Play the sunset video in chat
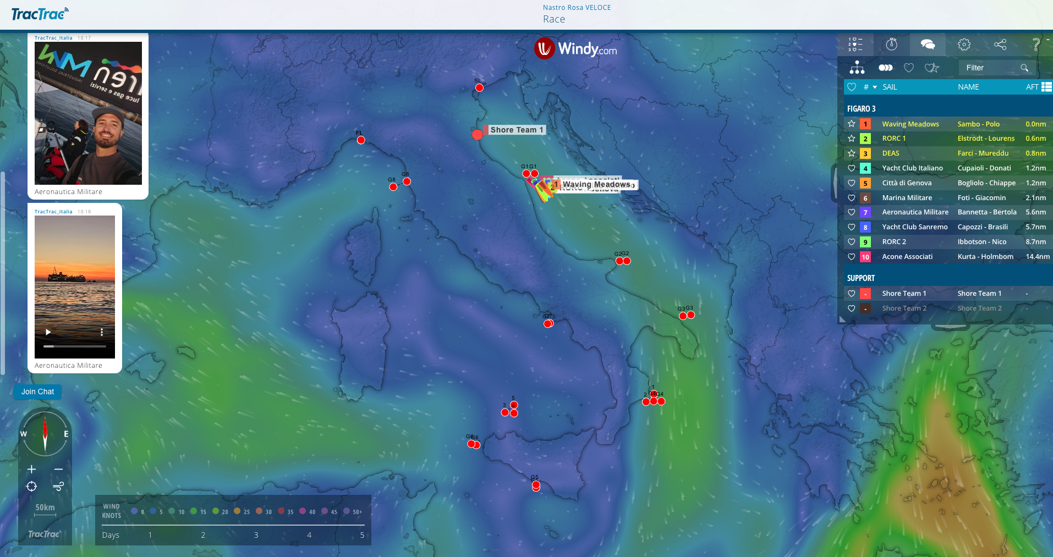 [48, 332]
